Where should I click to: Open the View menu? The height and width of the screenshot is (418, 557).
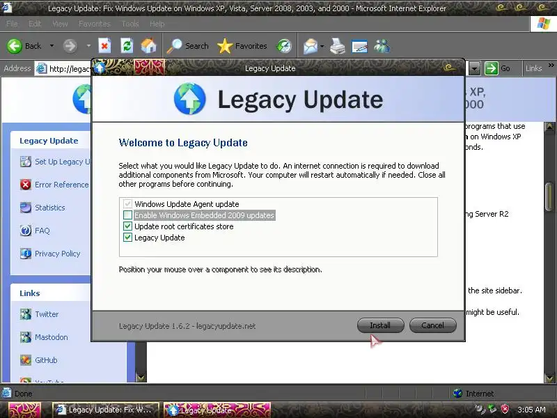pyautogui.click(x=60, y=24)
